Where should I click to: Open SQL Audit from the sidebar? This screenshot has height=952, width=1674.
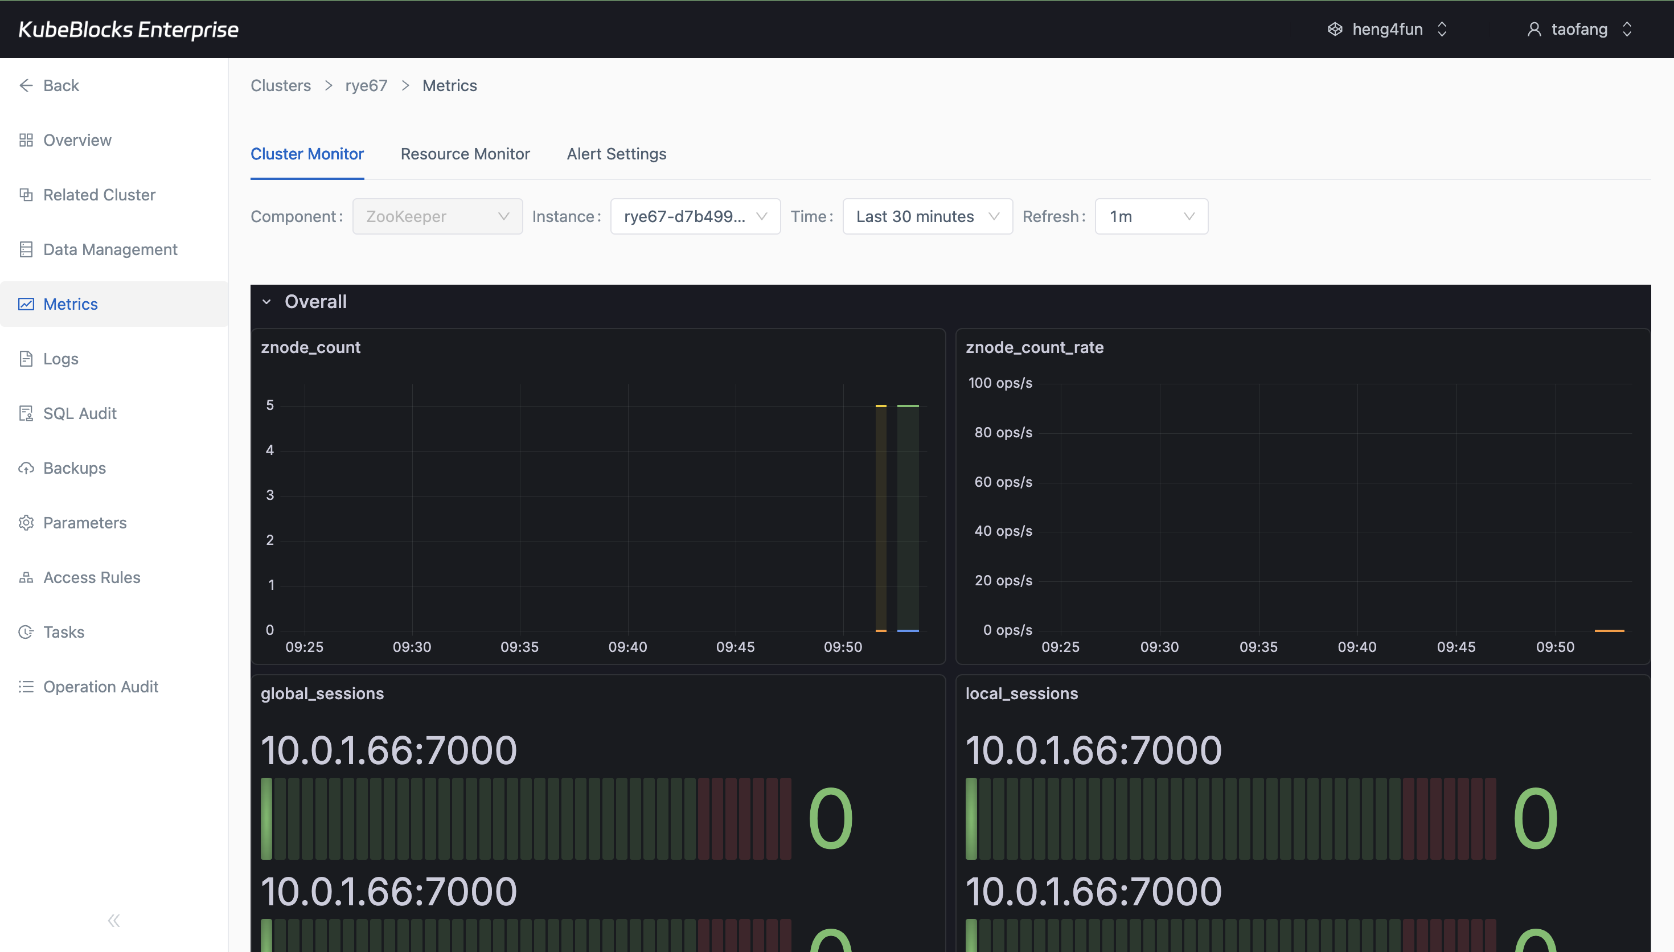click(80, 413)
